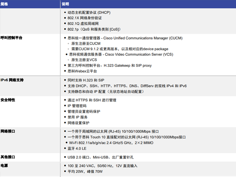Select the 100 至 240 VAC line
The height and width of the screenshot is (177, 236).
point(102,166)
